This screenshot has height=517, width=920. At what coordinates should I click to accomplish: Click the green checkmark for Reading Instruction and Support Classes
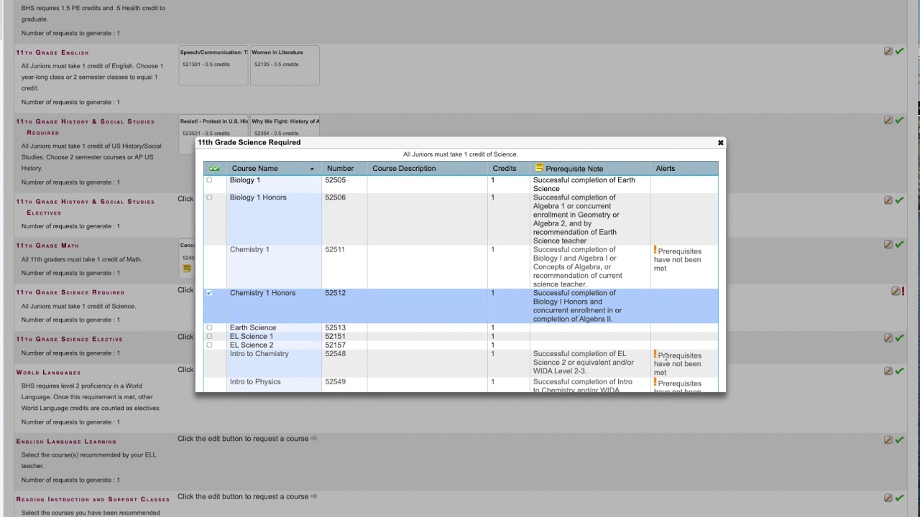(899, 498)
